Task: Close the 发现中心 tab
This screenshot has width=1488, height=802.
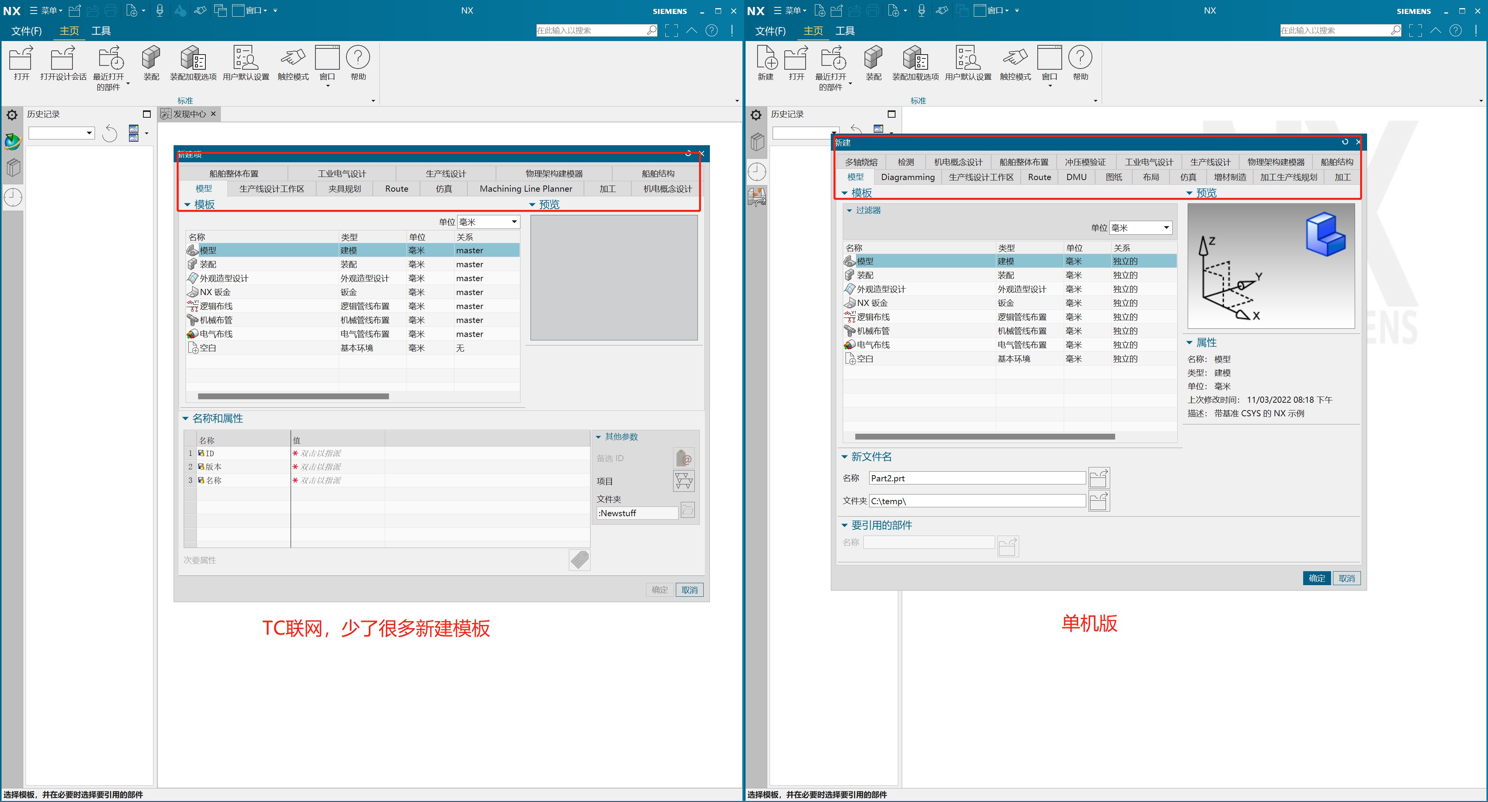Action: click(x=213, y=114)
